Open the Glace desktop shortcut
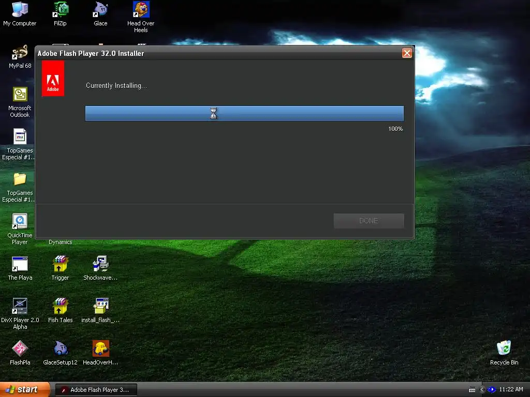This screenshot has height=397, width=530. tap(100, 14)
